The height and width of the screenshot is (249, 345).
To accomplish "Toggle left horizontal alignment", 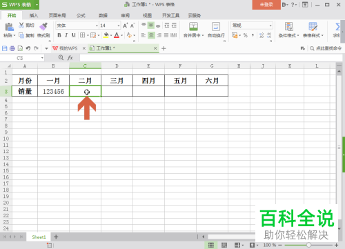I will pos(144,35).
